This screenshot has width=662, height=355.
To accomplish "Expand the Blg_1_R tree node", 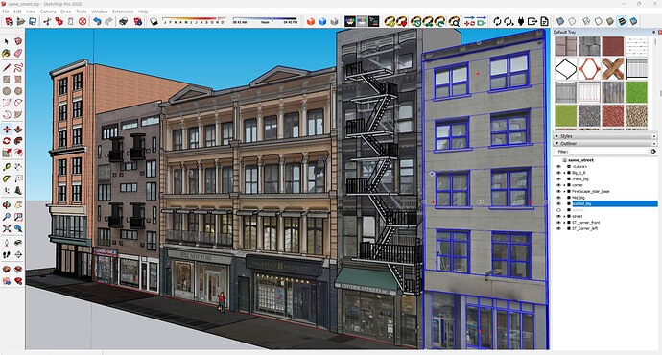I will 564,173.
